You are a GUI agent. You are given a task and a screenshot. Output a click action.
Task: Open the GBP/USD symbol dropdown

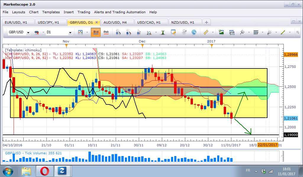tap(28, 33)
